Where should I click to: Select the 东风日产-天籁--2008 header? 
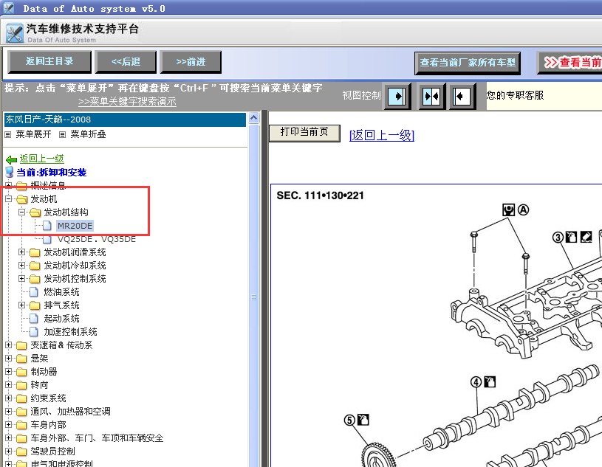125,120
